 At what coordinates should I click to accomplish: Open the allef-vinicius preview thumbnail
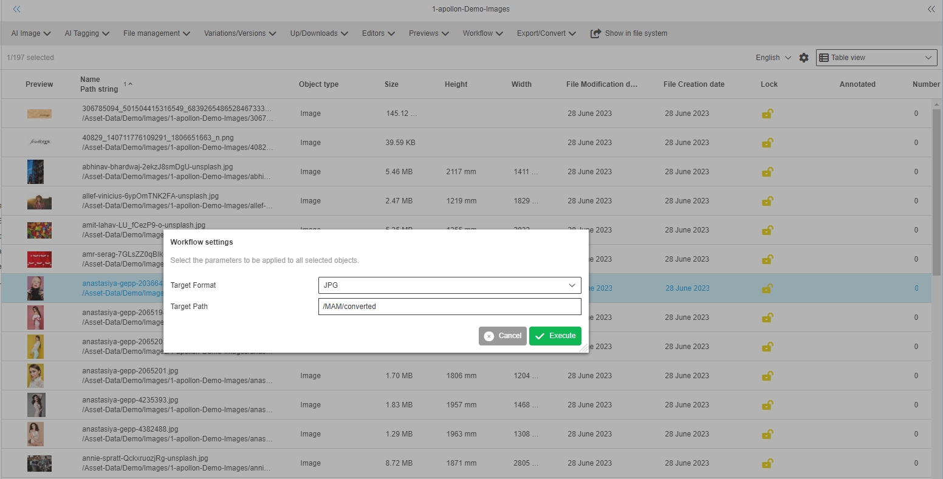[39, 201]
